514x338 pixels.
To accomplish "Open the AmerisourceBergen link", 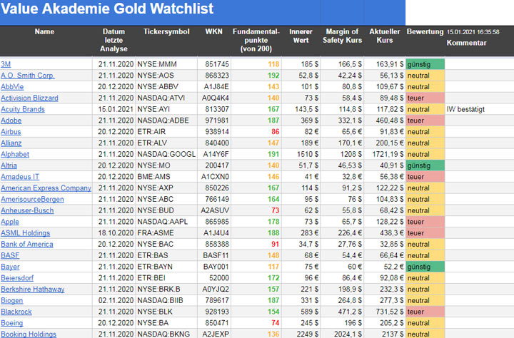I will [32, 199].
